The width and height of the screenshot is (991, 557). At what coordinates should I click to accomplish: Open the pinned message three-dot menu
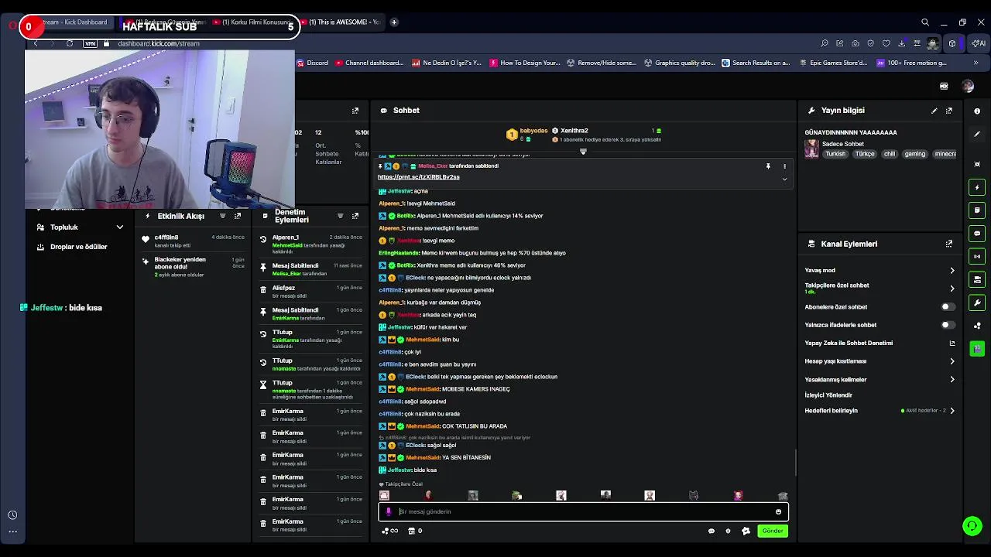[784, 166]
